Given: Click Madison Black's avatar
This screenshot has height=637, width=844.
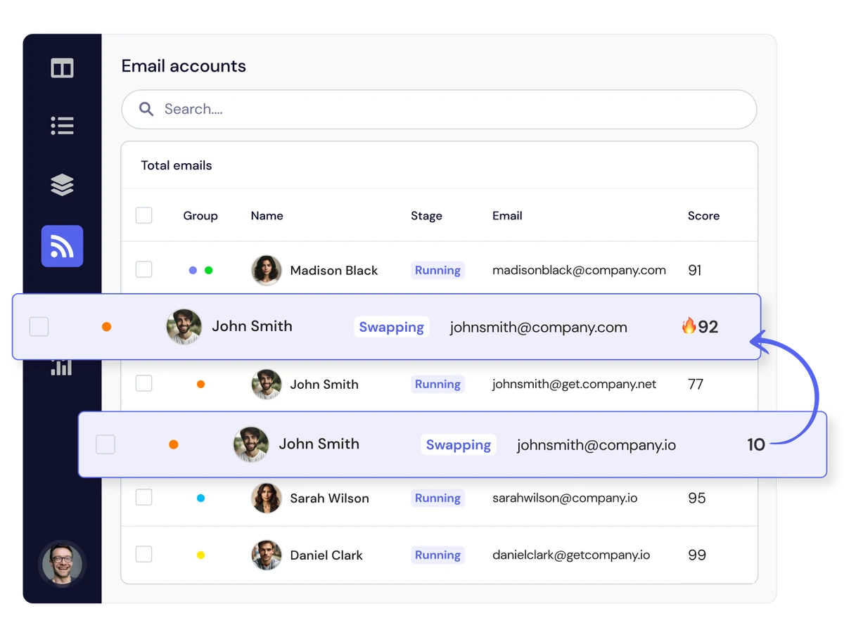Looking at the screenshot, I should coord(267,270).
